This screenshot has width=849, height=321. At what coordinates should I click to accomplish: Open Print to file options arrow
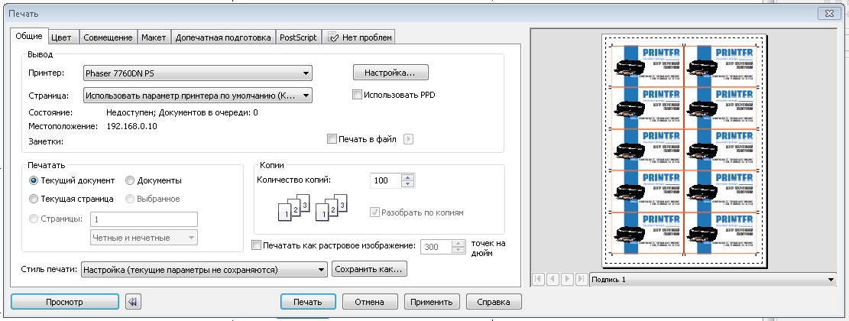(409, 139)
